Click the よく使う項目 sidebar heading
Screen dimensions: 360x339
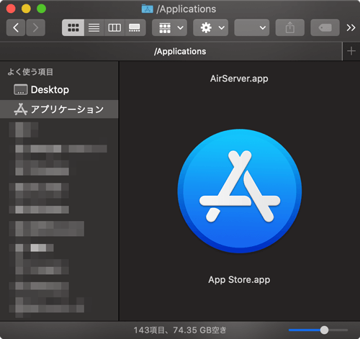click(x=30, y=72)
